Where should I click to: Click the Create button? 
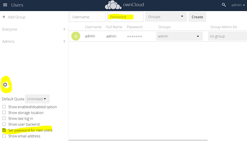coord(197,17)
